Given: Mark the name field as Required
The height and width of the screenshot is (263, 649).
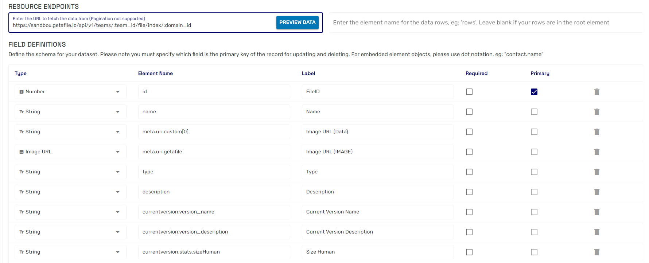Looking at the screenshot, I should [x=469, y=112].
